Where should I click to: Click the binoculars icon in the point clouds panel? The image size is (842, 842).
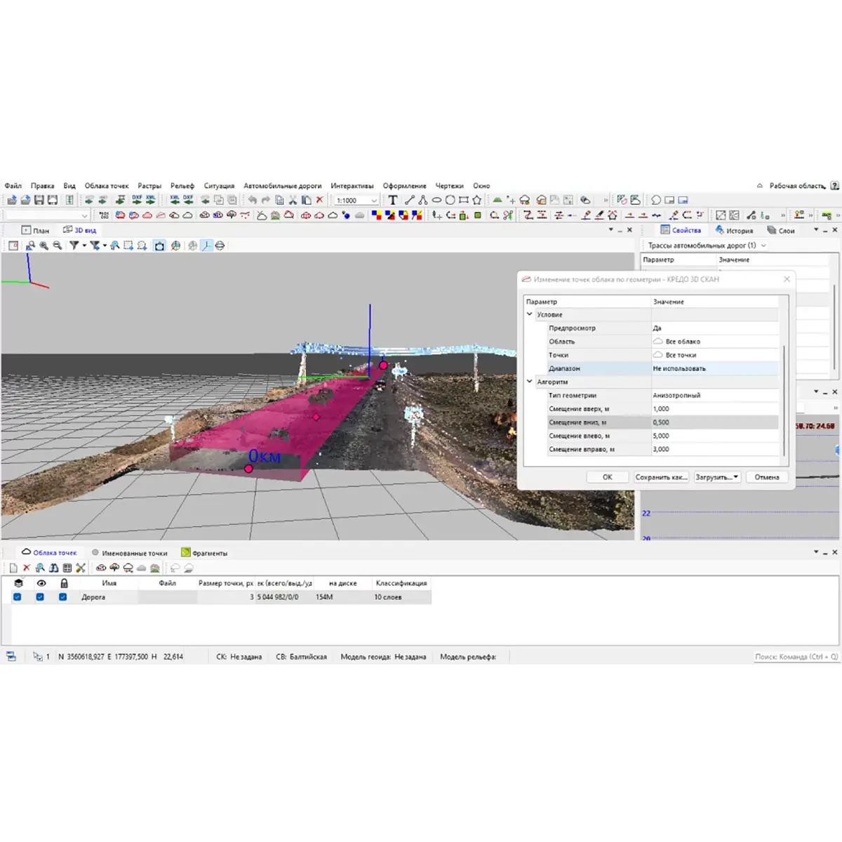tap(54, 568)
